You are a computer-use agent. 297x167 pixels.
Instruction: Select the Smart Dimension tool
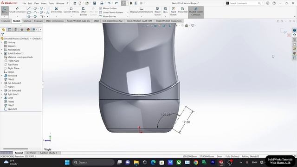pyautogui.click(x=18, y=10)
